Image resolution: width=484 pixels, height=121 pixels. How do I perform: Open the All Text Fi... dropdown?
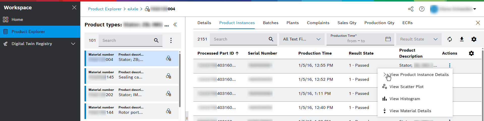(x=302, y=39)
